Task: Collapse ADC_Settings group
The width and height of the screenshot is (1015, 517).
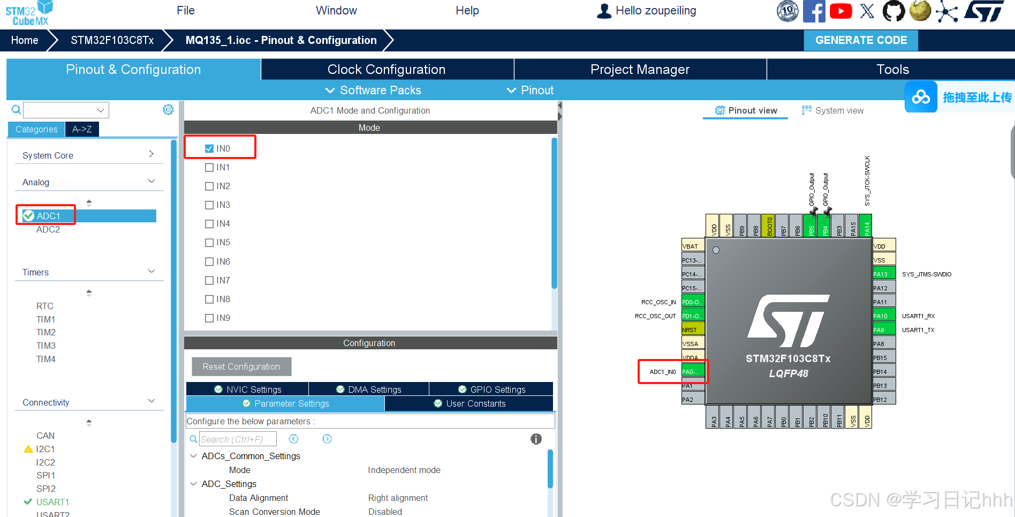Action: pos(193,484)
